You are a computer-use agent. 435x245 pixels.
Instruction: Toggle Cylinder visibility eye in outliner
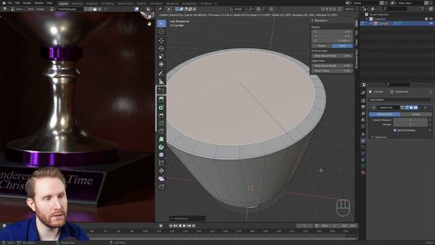point(431,24)
